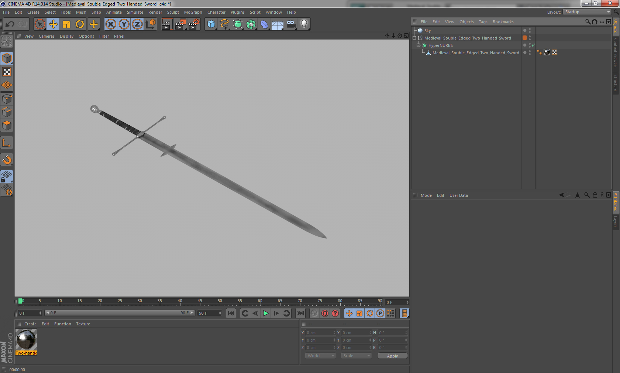The image size is (620, 373).
Task: Select the Two-handed material thumbnail
Action: [x=26, y=339]
